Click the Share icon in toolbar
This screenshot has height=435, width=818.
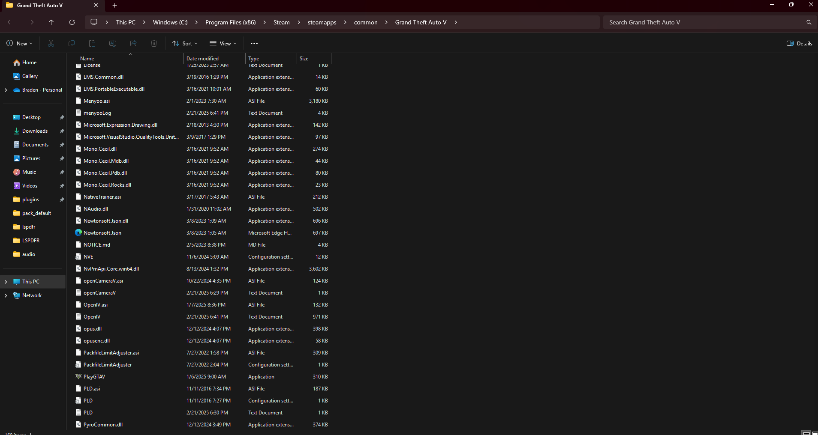[x=133, y=43]
